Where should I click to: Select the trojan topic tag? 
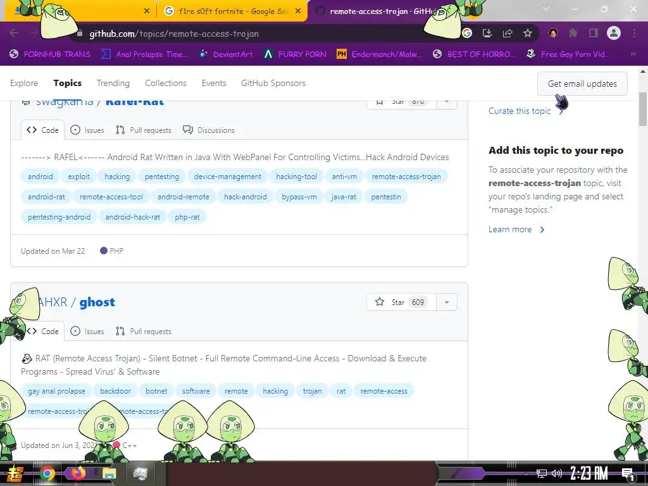[x=312, y=391]
